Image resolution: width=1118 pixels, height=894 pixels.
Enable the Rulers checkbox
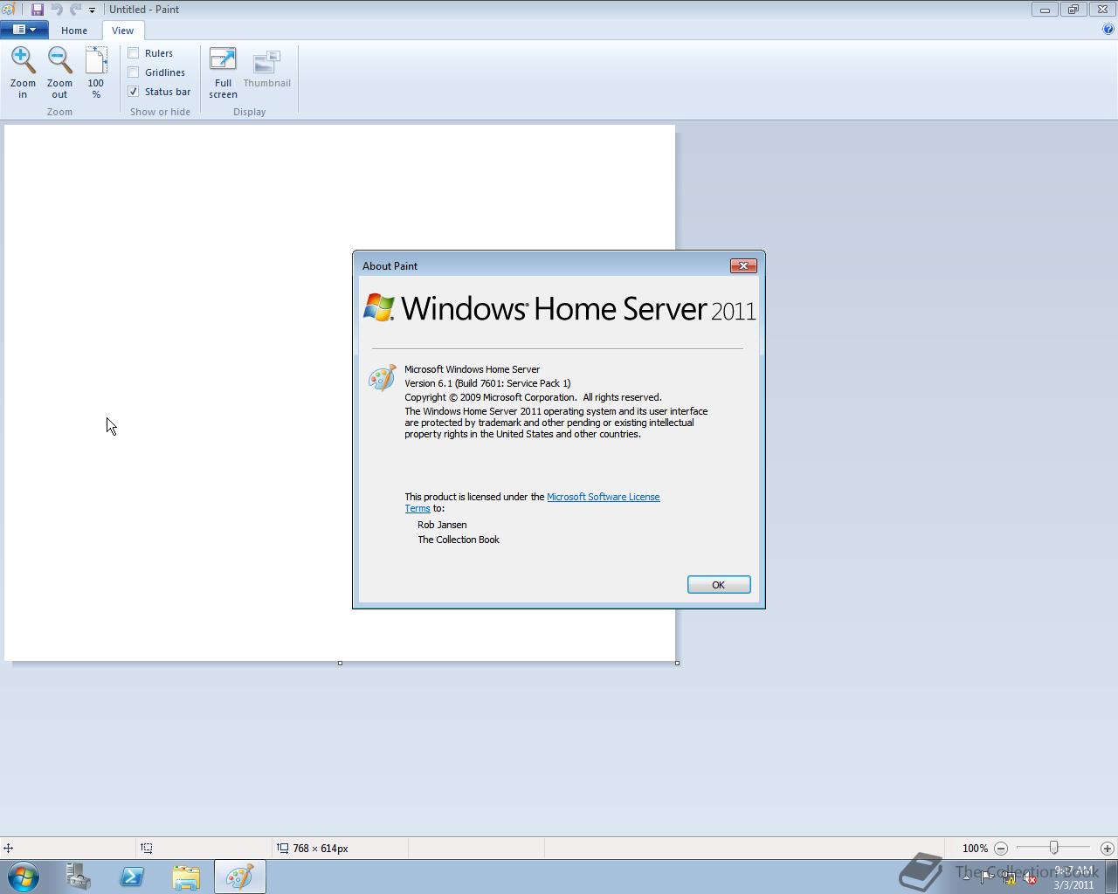pyautogui.click(x=134, y=53)
